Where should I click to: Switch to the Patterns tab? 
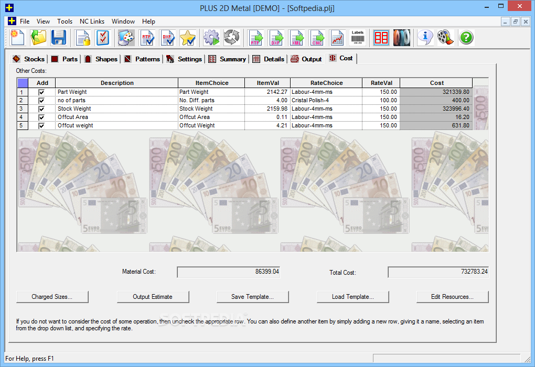(142, 59)
